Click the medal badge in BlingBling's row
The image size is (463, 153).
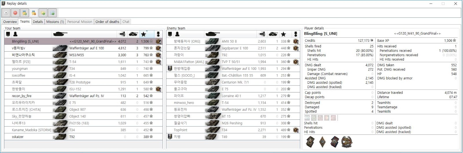(x=158, y=41)
